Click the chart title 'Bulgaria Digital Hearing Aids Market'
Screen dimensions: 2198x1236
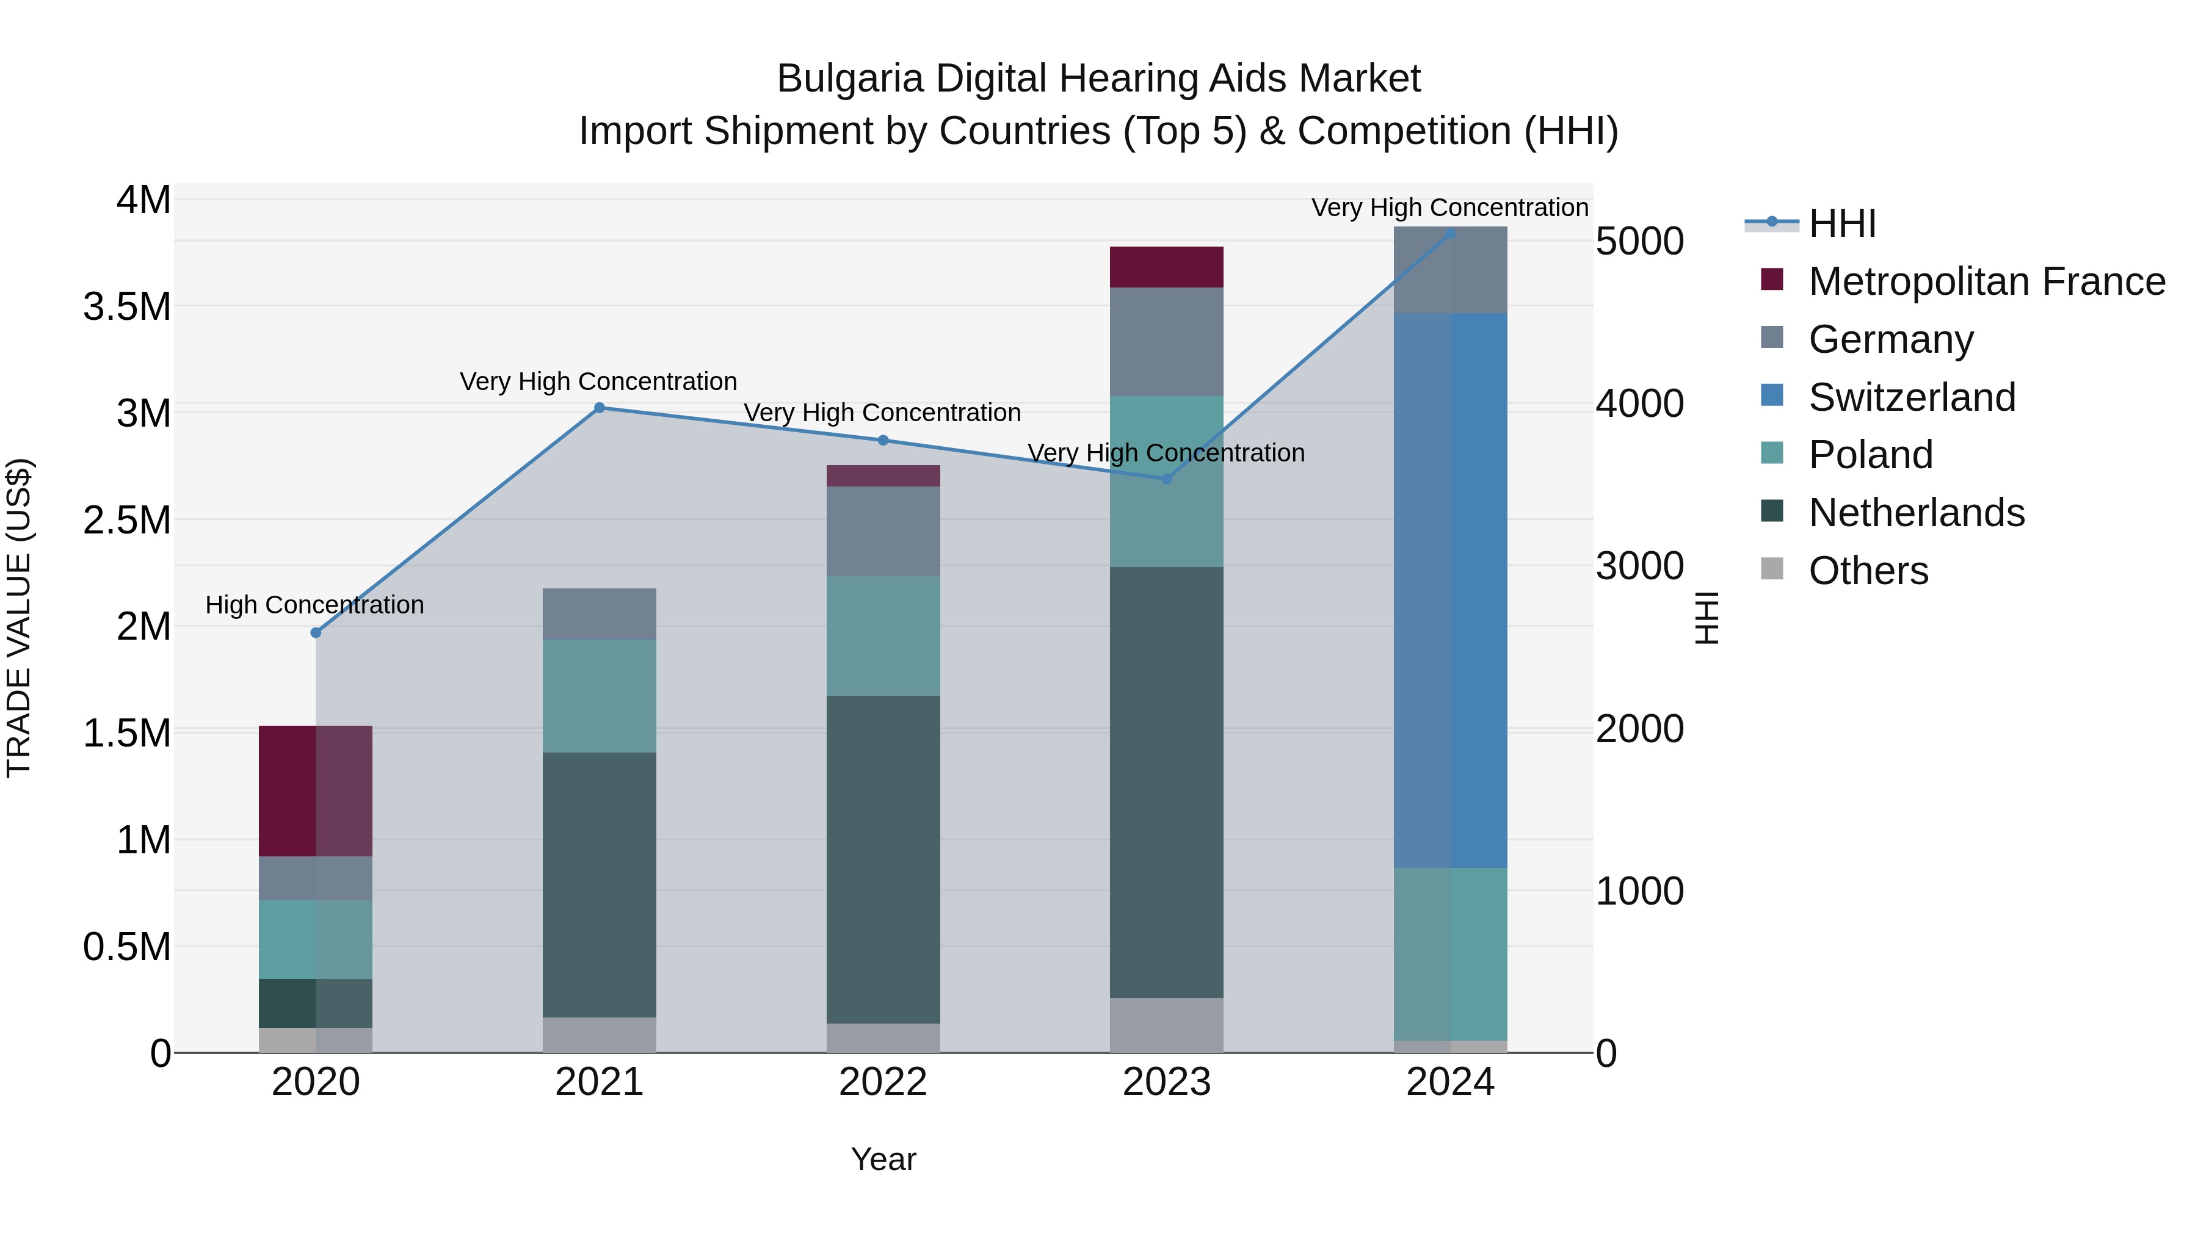coord(1098,79)
